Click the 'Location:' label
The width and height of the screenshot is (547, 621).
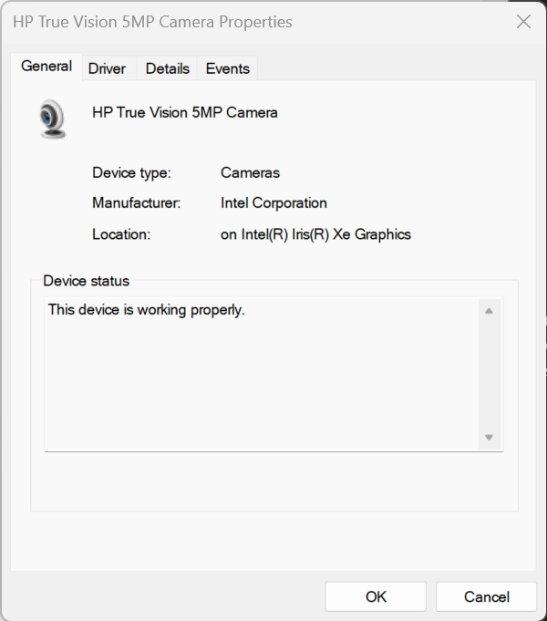tap(121, 234)
